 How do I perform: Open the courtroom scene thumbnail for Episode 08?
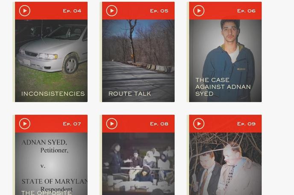[x=138, y=164]
